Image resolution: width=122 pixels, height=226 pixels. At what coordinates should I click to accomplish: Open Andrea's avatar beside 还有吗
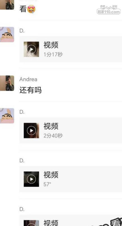pos(7,83)
